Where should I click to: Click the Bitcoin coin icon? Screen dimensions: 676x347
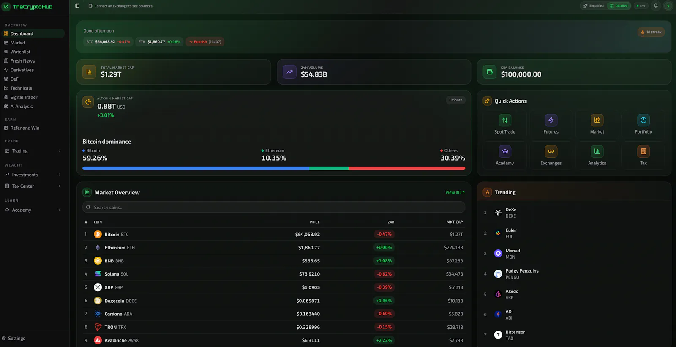click(x=98, y=234)
